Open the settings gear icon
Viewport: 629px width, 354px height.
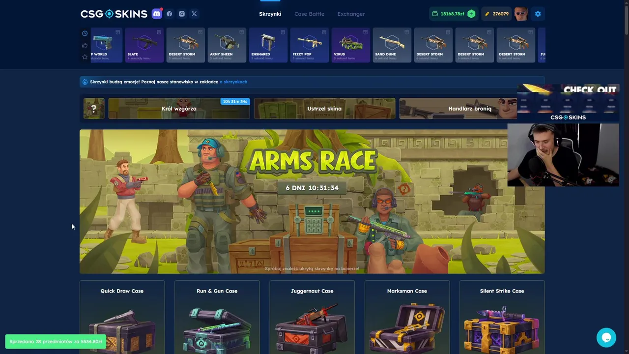(x=538, y=14)
